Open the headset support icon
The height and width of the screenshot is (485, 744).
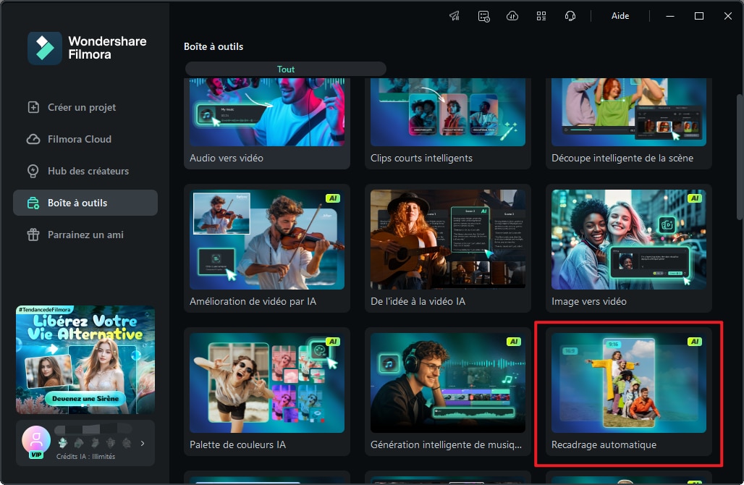point(570,16)
